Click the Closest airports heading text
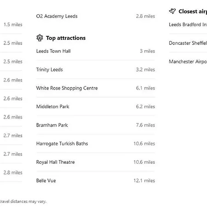Image resolution: width=207 pixels, height=207 pixels. pos(193,11)
